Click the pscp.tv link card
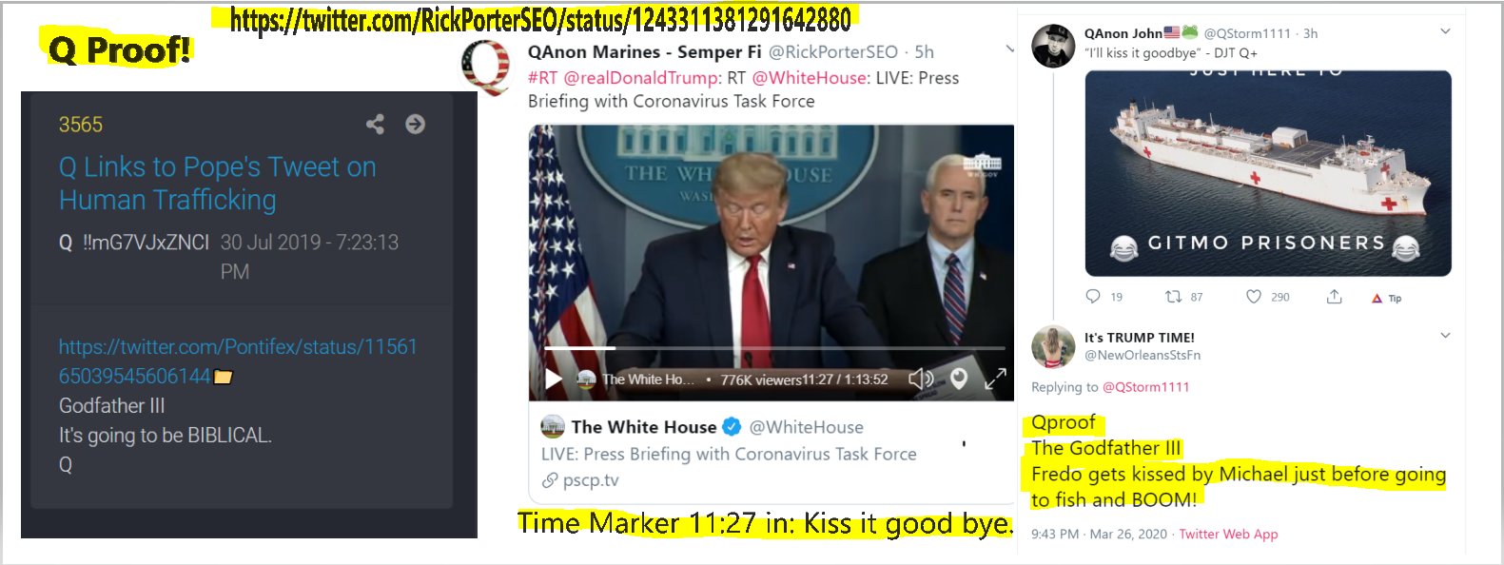 click(x=772, y=454)
